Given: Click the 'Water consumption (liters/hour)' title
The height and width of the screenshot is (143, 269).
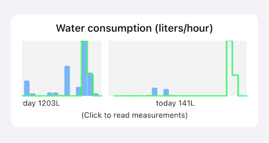Looking at the screenshot, I should point(134,28).
